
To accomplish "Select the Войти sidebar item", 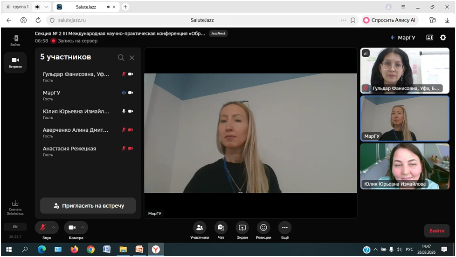I will 15,40.
